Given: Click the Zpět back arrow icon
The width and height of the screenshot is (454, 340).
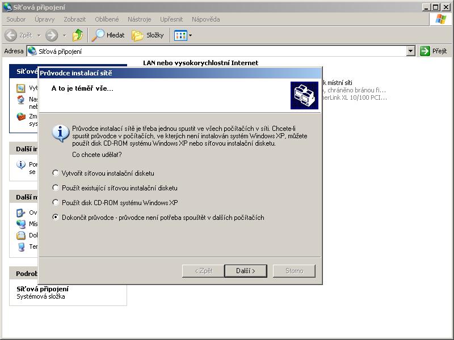Looking at the screenshot, I should (x=11, y=35).
